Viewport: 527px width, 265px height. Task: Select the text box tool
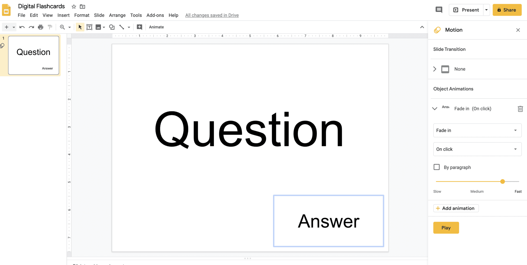coord(89,27)
